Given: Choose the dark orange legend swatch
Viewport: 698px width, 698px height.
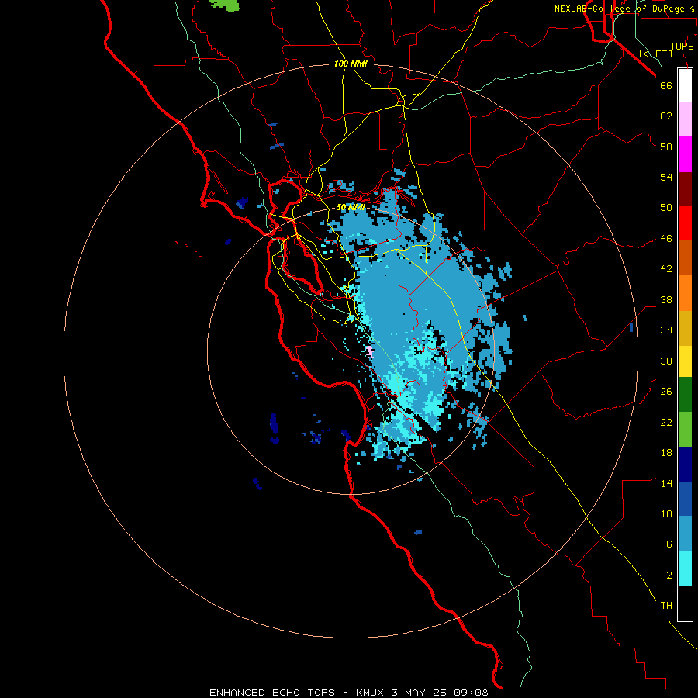Looking at the screenshot, I should tap(685, 258).
